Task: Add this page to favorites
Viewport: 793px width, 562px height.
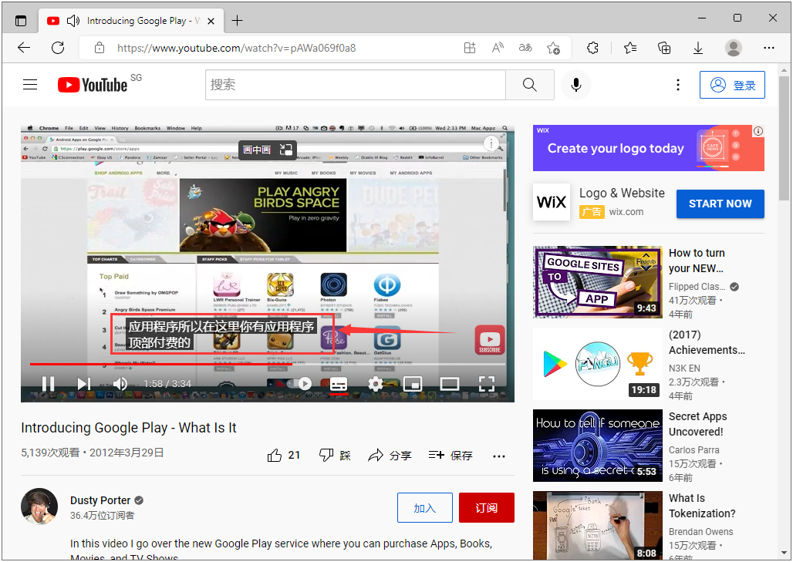Action: click(x=553, y=48)
